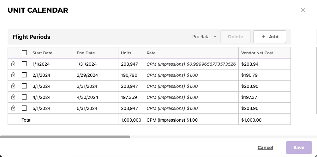Image resolution: width=317 pixels, height=157 pixels.
Task: Check the box for flight starting 1/1/2024
Action: (24, 64)
